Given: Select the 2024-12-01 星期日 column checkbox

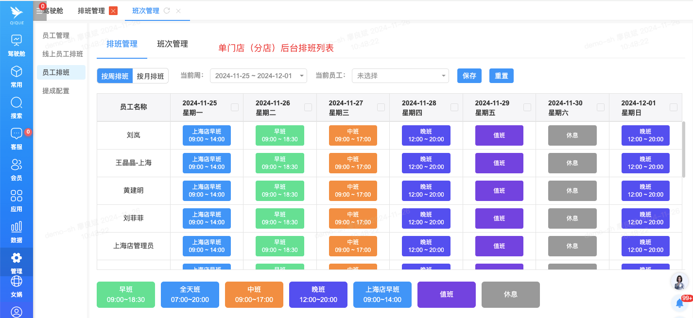Looking at the screenshot, I should click(x=674, y=107).
